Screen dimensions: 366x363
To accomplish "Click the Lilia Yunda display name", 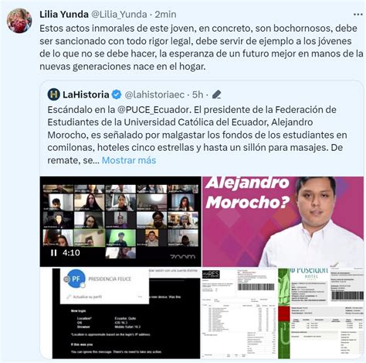I will tap(64, 14).
